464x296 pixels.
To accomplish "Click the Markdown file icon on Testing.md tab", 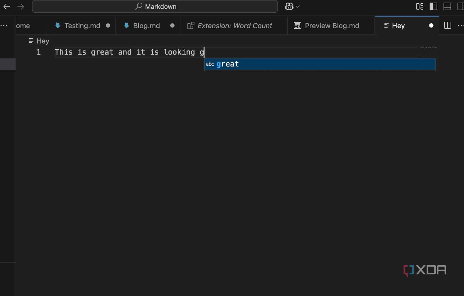I will tap(58, 25).
